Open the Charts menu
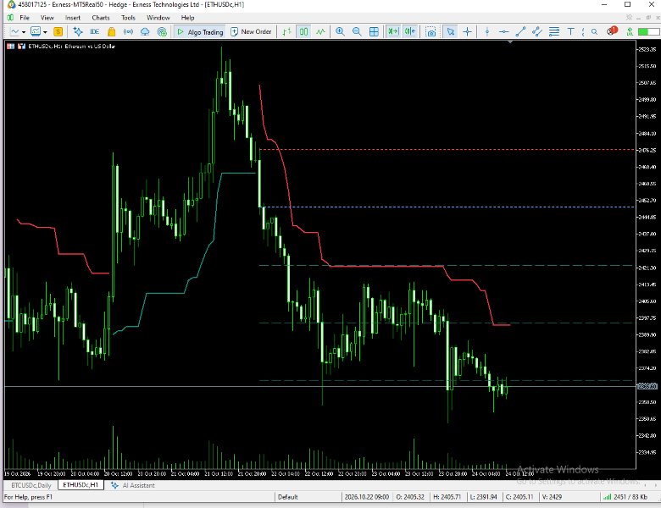 (x=101, y=18)
